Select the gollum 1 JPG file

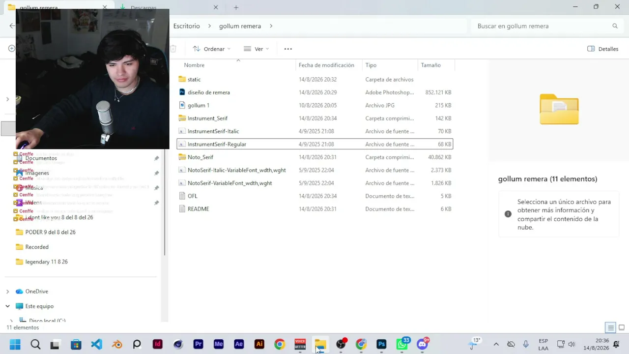point(314,105)
